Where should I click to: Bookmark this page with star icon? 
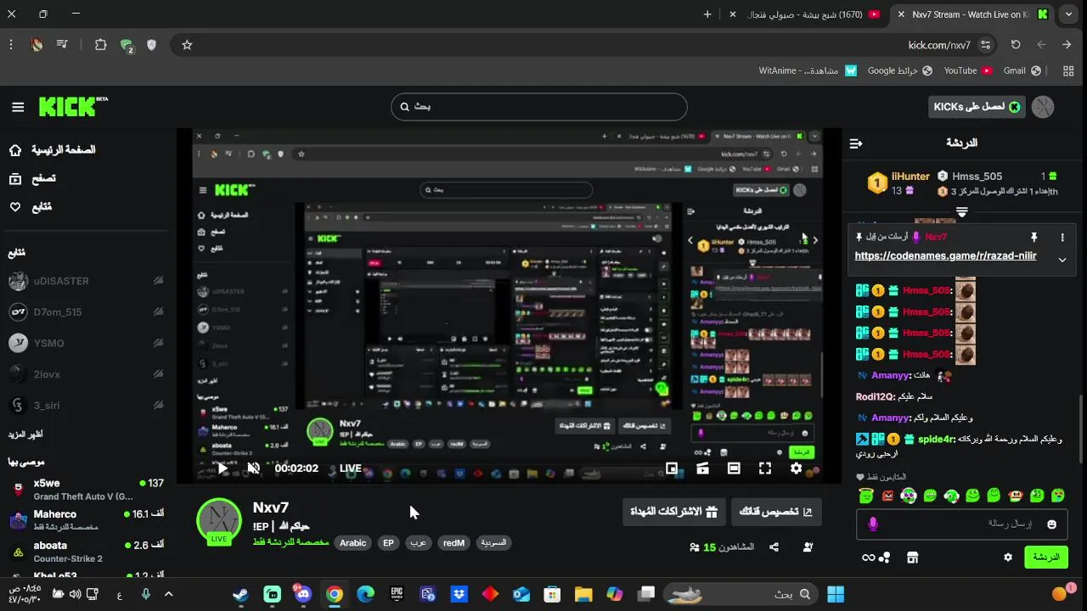(187, 45)
